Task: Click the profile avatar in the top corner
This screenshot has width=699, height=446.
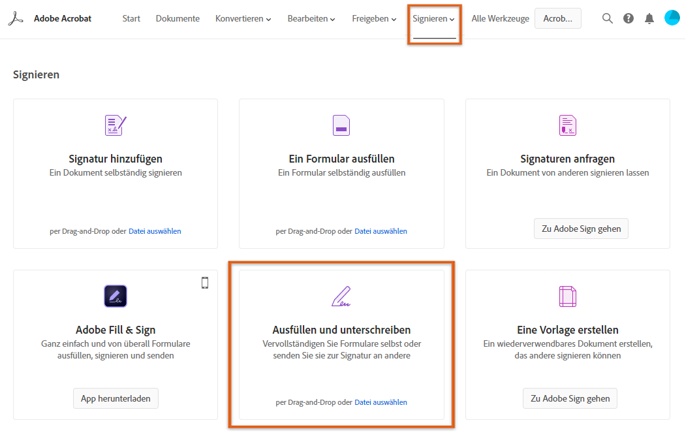Action: tap(672, 18)
